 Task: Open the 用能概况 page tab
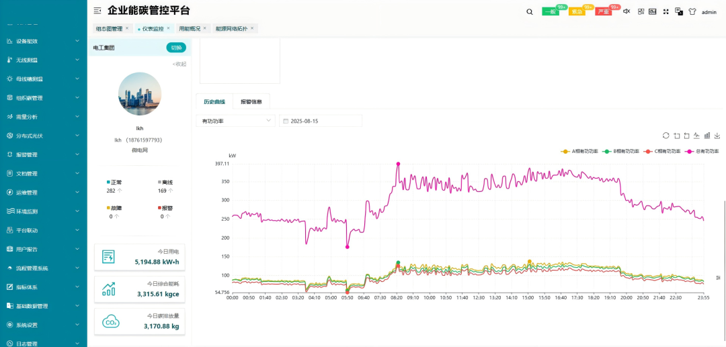[190, 29]
